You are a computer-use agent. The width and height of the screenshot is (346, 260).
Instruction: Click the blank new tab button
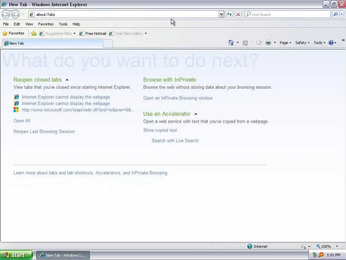(108, 44)
